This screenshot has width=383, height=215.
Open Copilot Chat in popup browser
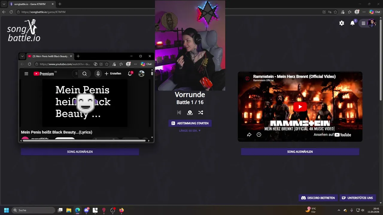146,64
